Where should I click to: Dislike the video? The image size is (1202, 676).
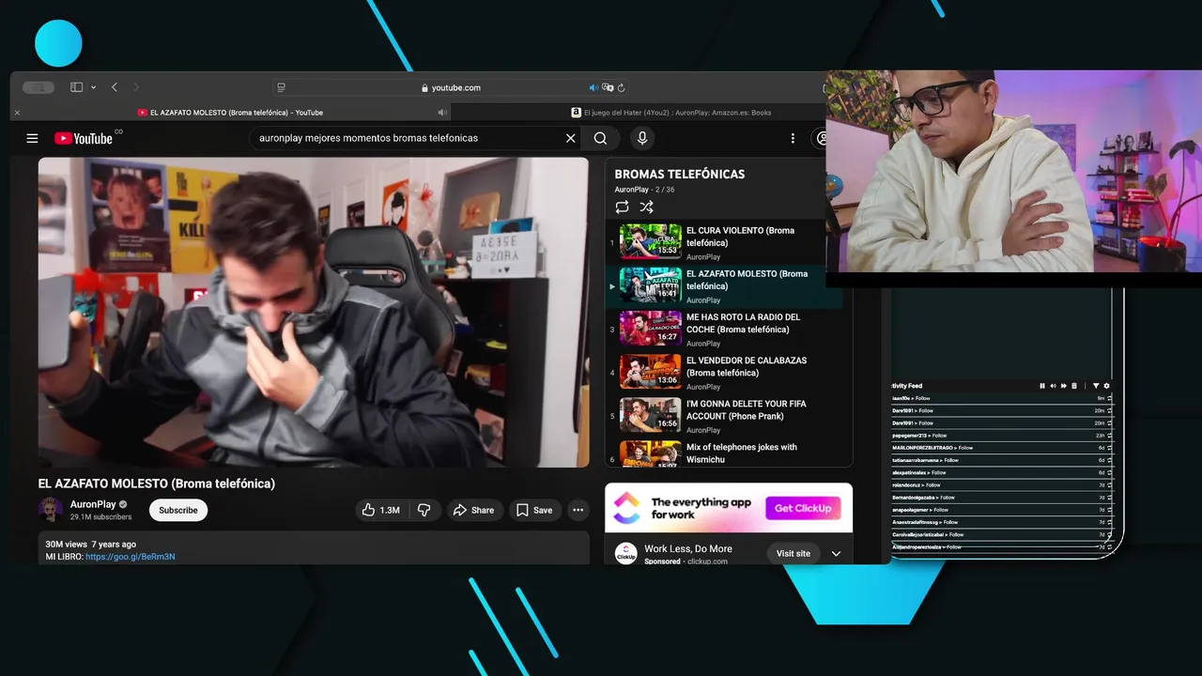point(424,510)
